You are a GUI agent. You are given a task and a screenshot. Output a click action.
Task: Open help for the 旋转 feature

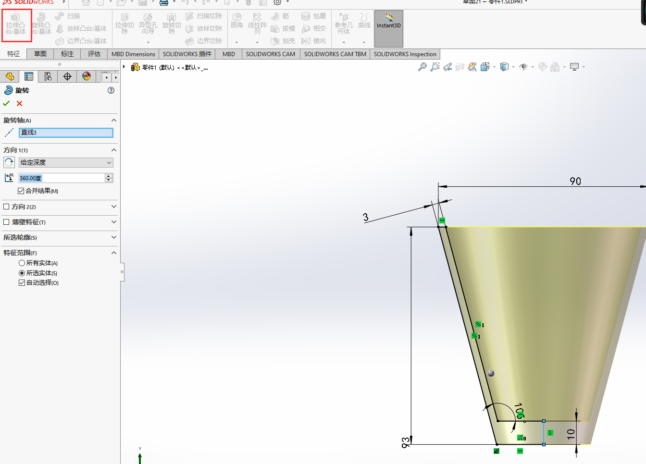111,90
